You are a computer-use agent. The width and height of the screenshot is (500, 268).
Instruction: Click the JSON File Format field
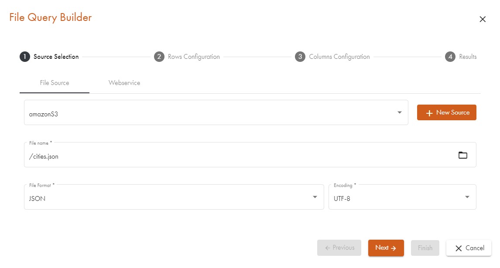tap(166, 198)
